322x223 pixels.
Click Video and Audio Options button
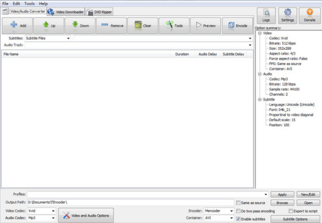86,215
